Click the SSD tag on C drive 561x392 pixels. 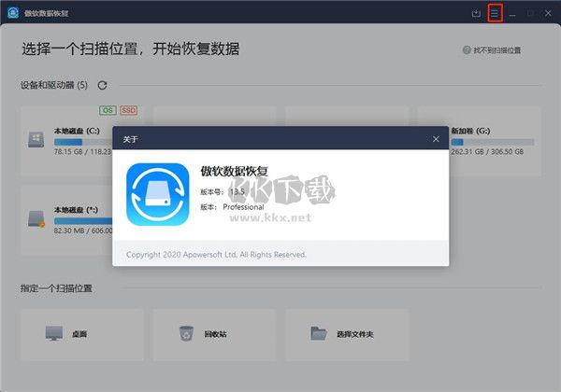(127, 110)
